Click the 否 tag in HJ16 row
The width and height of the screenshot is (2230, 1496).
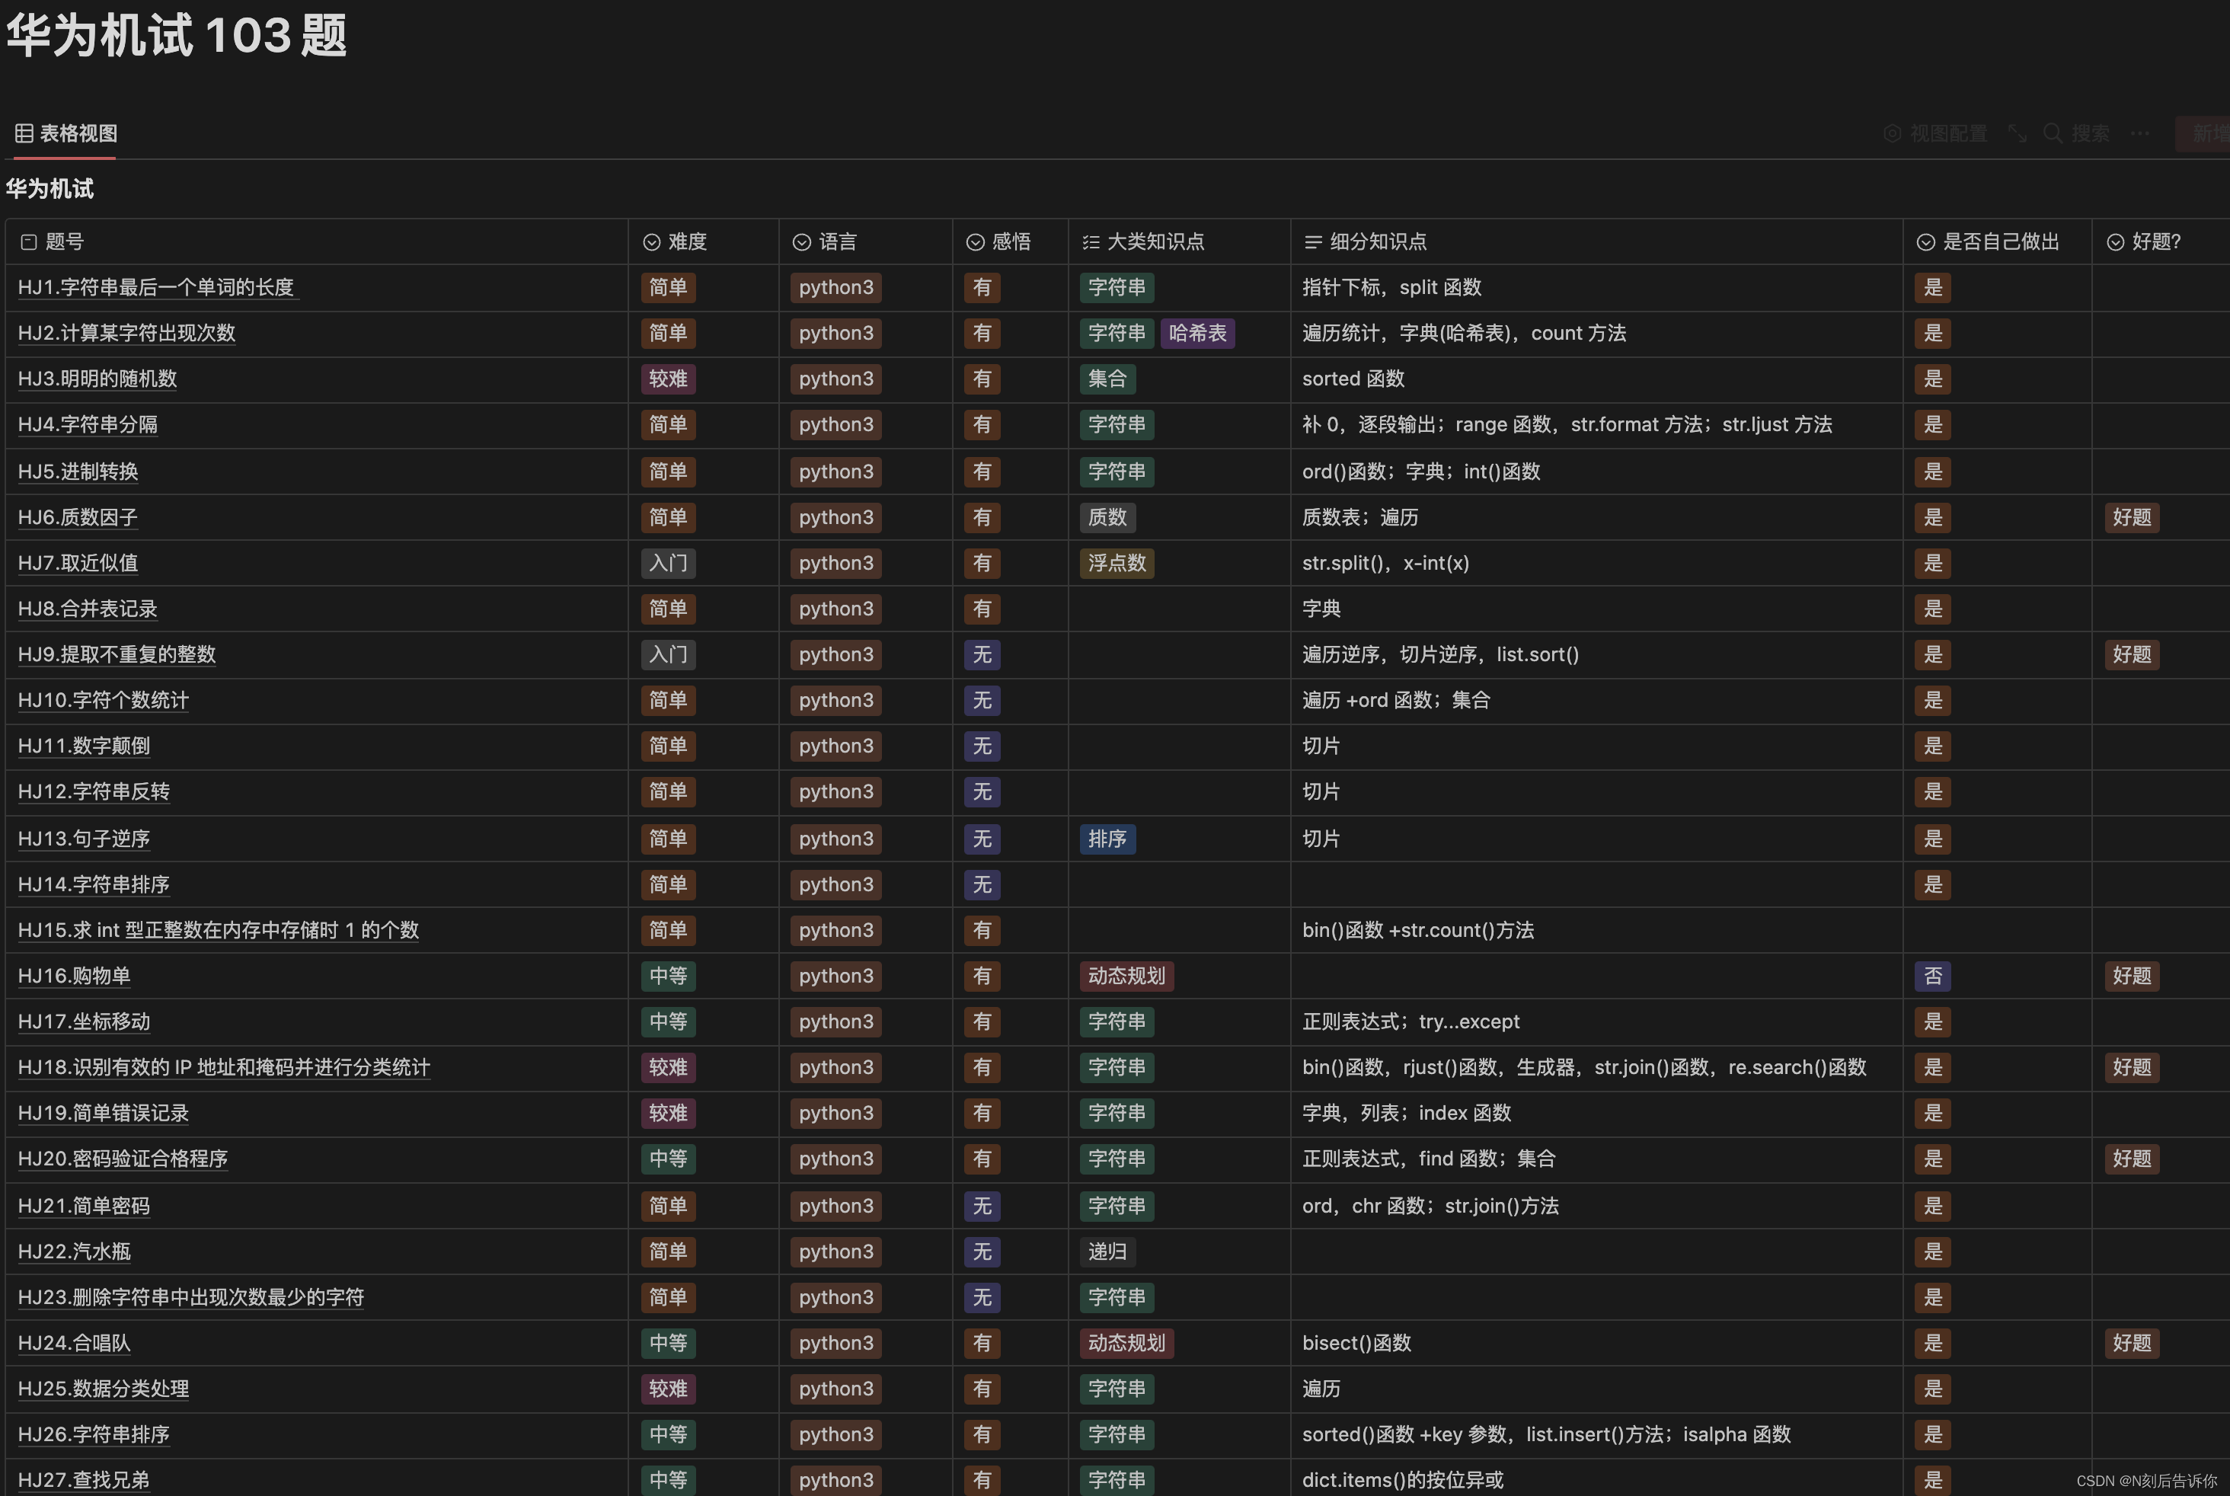coord(1932,976)
